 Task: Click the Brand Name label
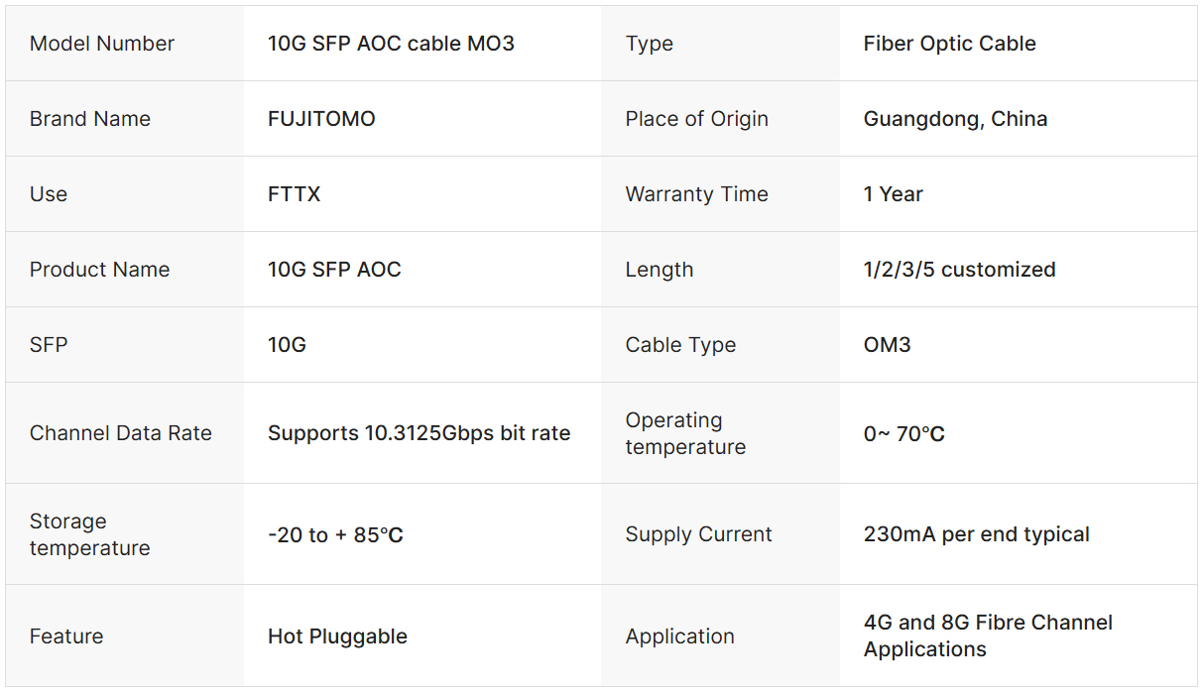90,119
